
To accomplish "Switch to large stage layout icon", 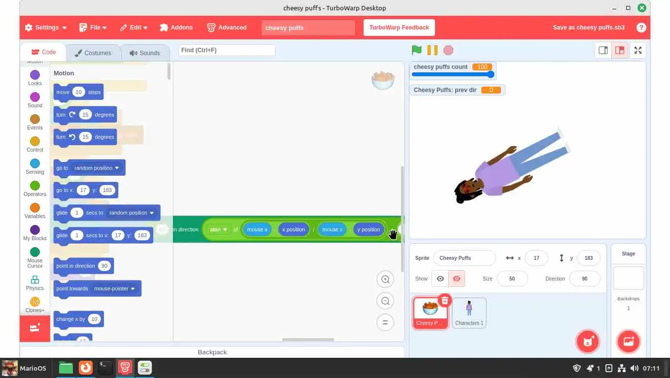I will click(620, 50).
